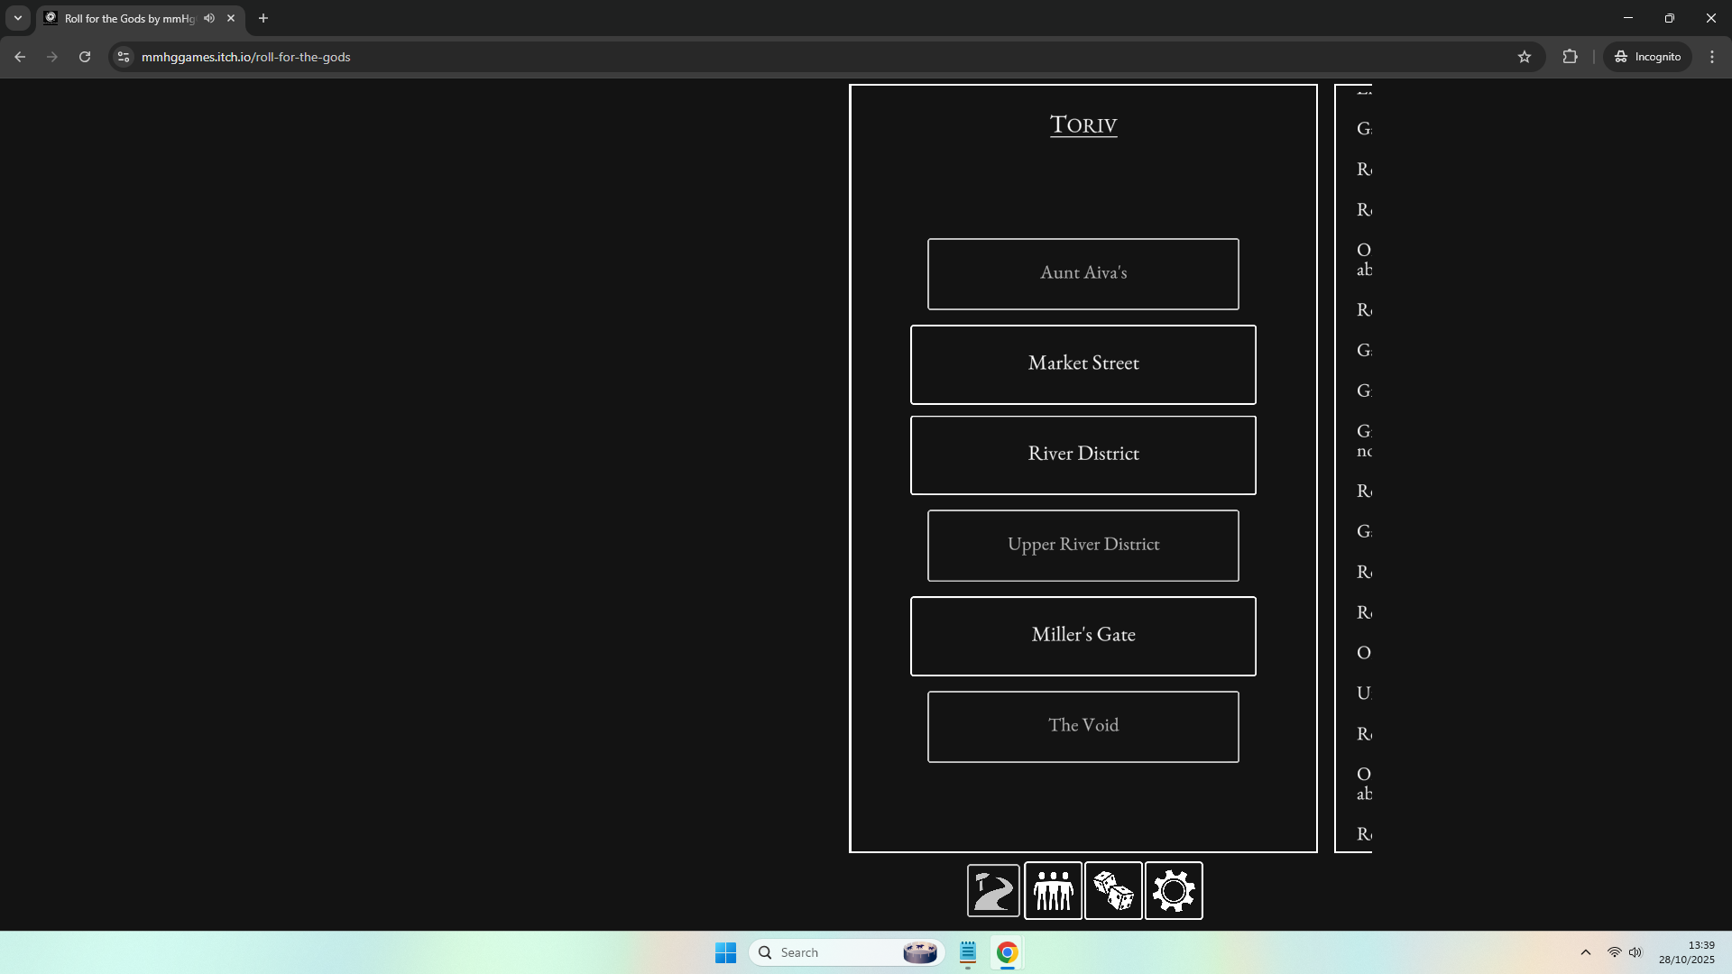Reload the current page

[x=85, y=57]
